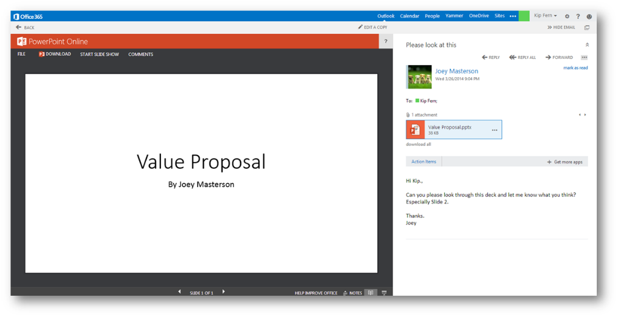
Task: Mark the message as read
Action: coord(575,68)
